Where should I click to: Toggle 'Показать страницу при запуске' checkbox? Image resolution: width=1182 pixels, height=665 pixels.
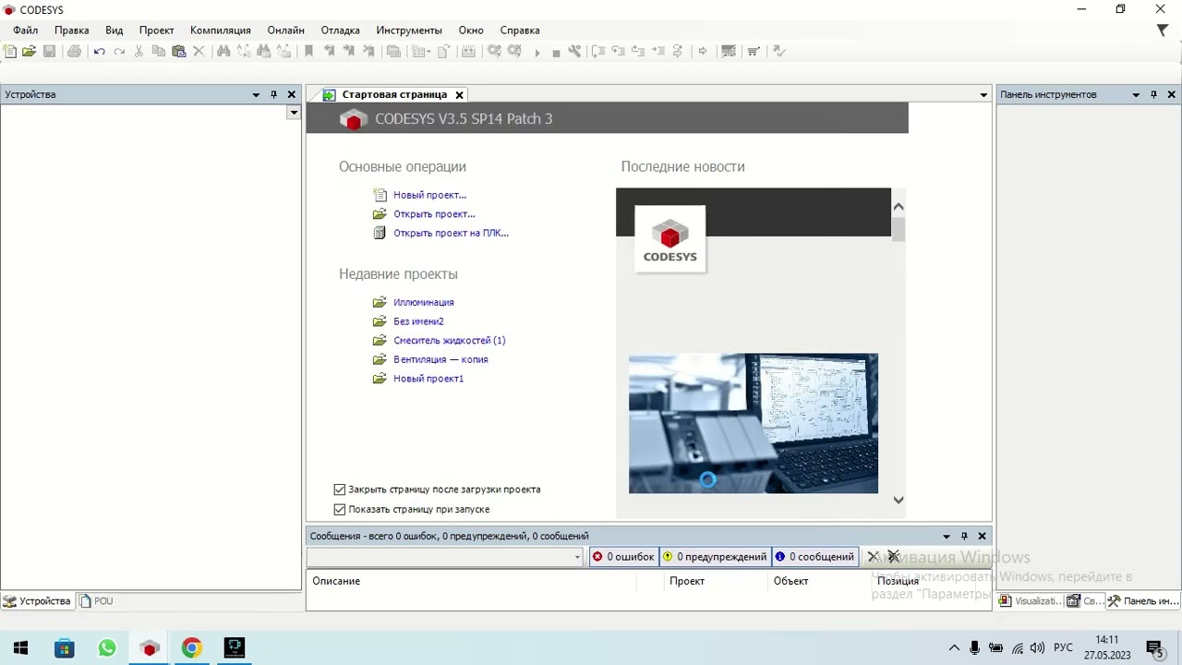click(340, 509)
